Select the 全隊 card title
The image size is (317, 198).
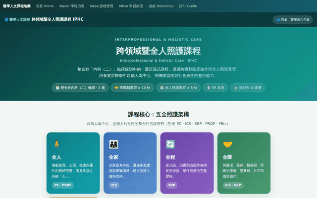[227, 157]
